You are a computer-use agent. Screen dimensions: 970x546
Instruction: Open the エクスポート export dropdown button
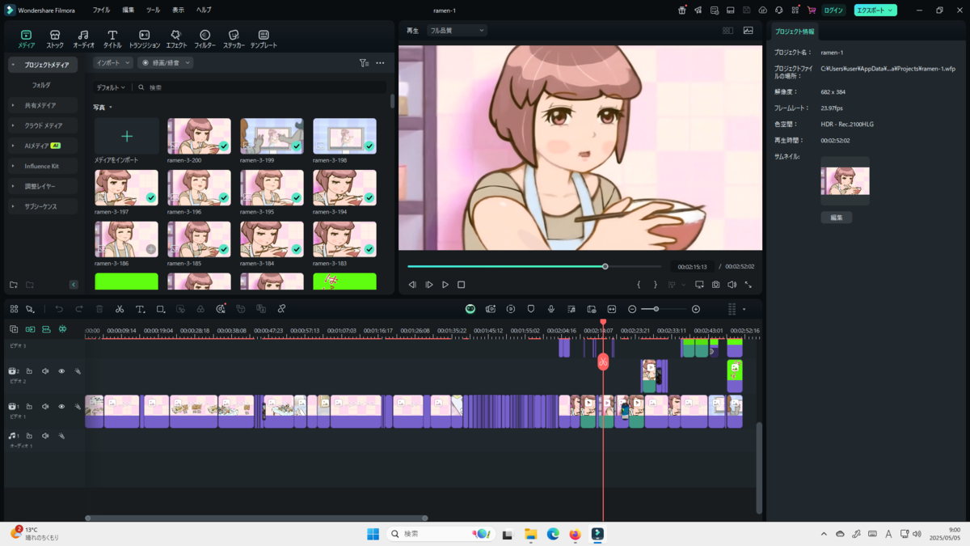point(875,11)
